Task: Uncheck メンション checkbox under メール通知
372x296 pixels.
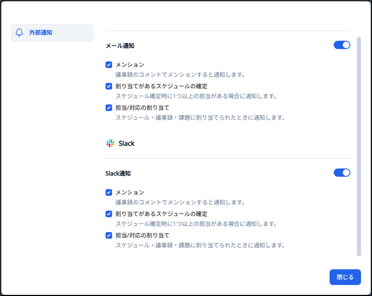Action: tap(109, 65)
